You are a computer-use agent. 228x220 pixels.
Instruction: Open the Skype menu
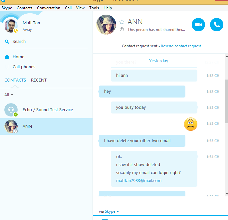[7, 8]
